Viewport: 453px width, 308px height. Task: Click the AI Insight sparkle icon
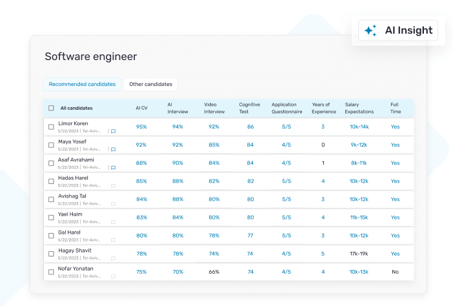[370, 30]
